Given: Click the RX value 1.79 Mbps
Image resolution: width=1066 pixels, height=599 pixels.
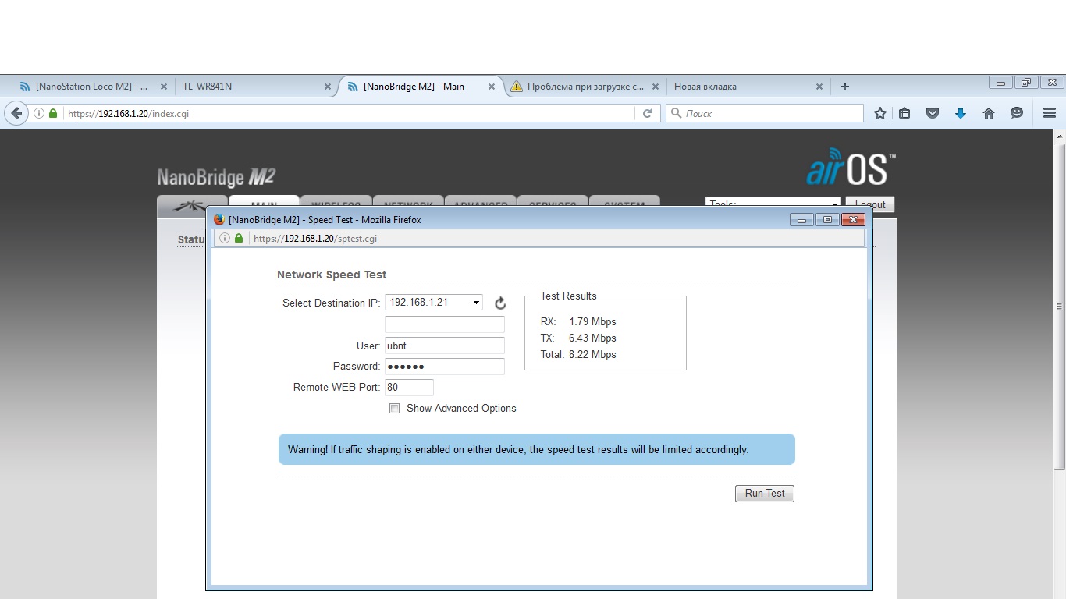Looking at the screenshot, I should pos(592,321).
